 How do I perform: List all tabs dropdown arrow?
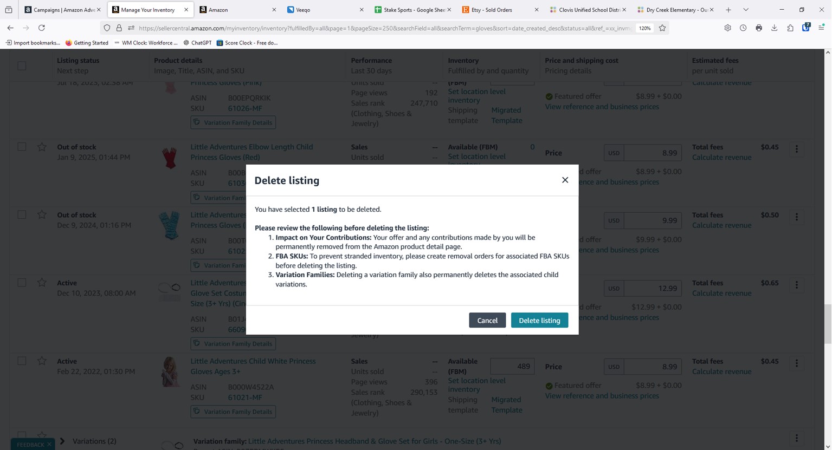pos(746,10)
